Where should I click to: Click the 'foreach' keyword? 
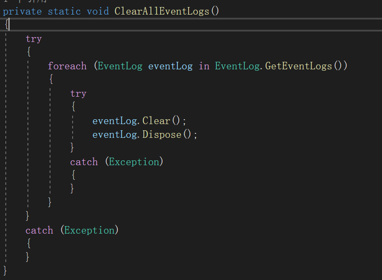click(x=67, y=66)
